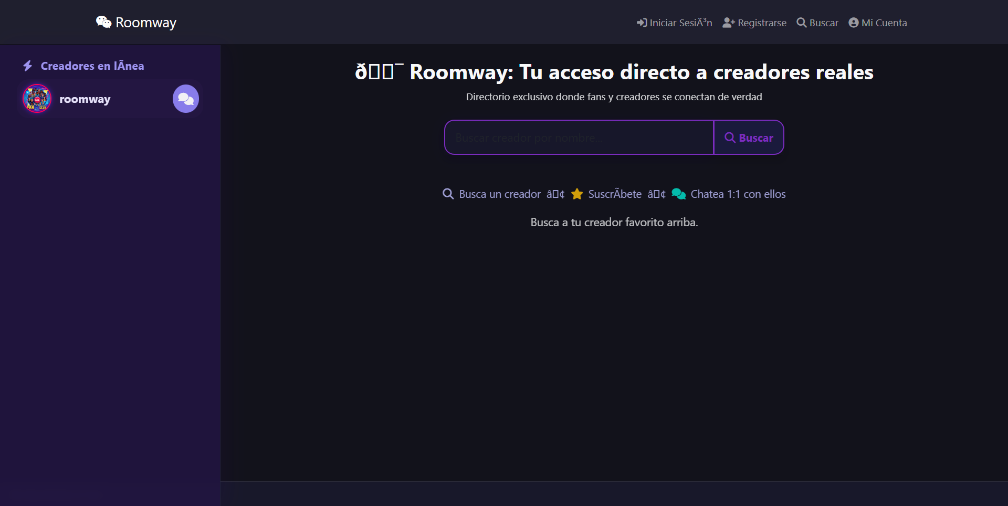Image resolution: width=1008 pixels, height=506 pixels.
Task: Click the Busca un creador text
Action: coord(500,194)
